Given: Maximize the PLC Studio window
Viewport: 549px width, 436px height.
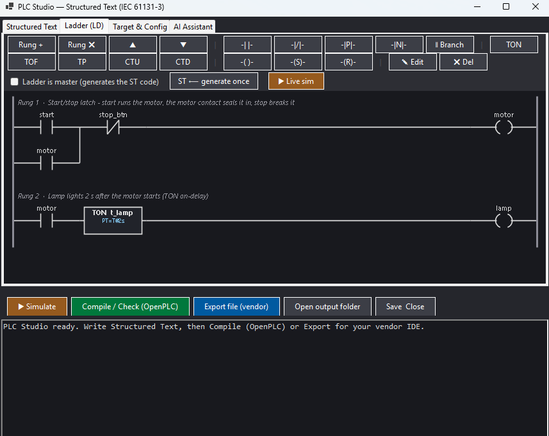Looking at the screenshot, I should tap(506, 6).
